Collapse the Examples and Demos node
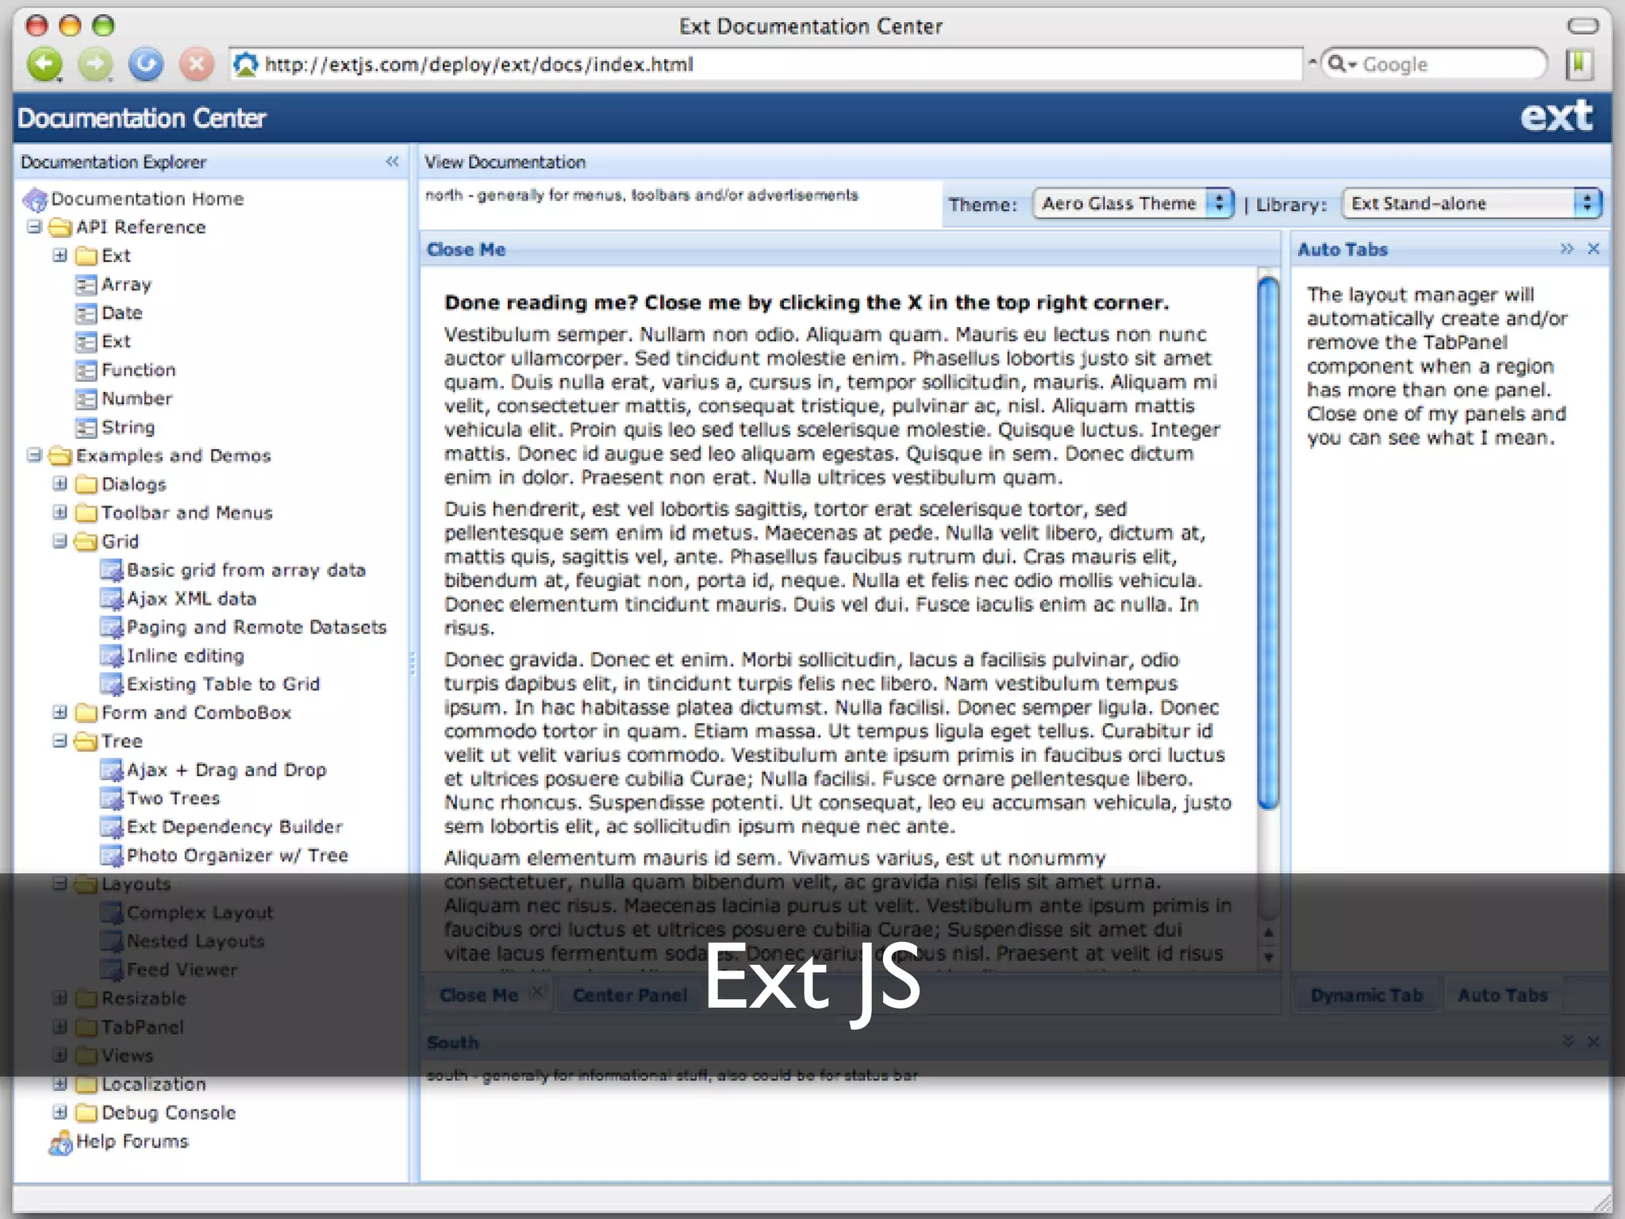The width and height of the screenshot is (1625, 1219). [34, 456]
